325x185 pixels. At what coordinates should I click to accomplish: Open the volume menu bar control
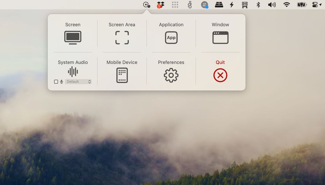(272, 5)
